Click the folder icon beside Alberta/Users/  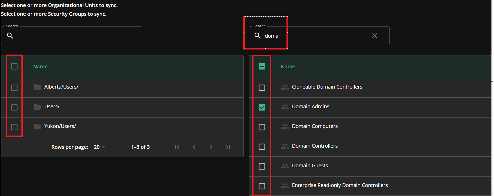point(37,87)
